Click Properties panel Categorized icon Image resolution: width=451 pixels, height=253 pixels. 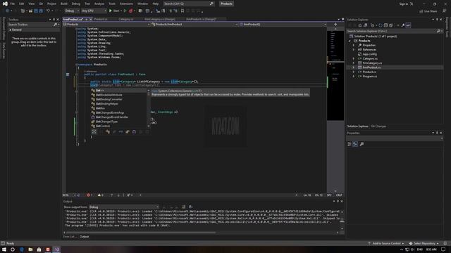[350, 144]
